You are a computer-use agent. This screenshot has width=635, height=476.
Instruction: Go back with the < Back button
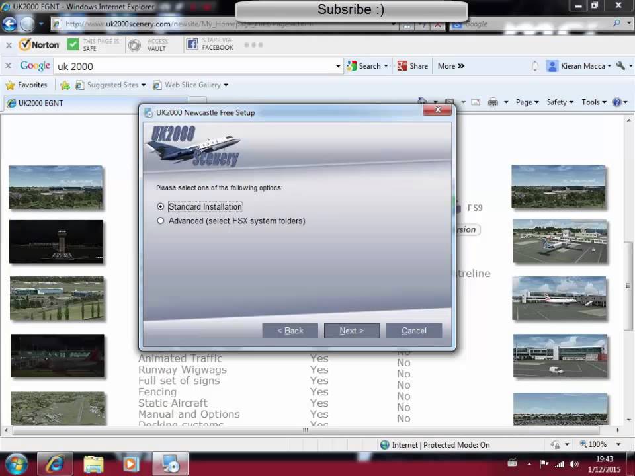290,331
